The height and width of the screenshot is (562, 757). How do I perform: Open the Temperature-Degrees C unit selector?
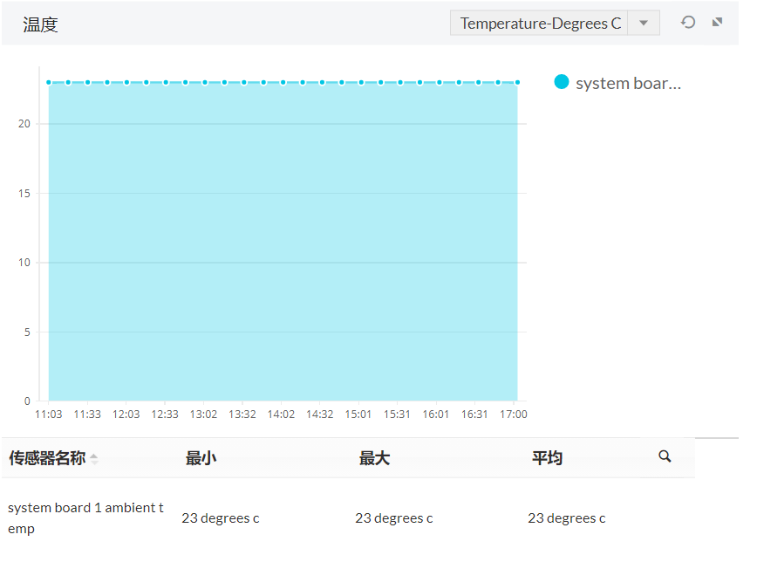pyautogui.click(x=541, y=24)
